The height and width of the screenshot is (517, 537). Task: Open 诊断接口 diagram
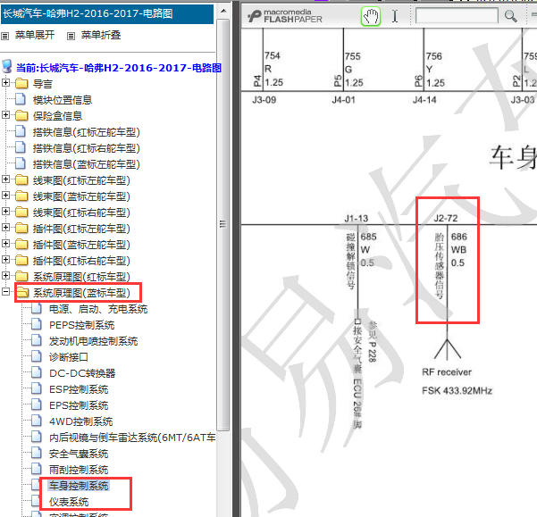69,357
